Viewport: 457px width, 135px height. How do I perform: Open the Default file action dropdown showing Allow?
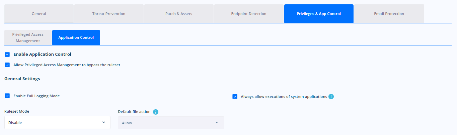pyautogui.click(x=171, y=123)
